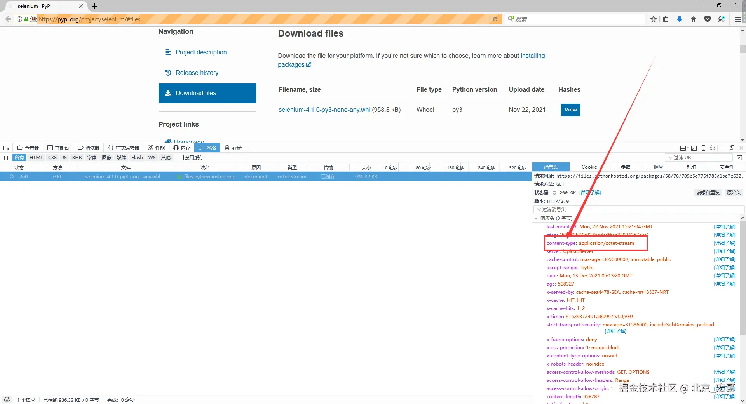Image resolution: width=746 pixels, height=404 pixels.
Task: Open the Cookie details tab
Action: [x=589, y=167]
